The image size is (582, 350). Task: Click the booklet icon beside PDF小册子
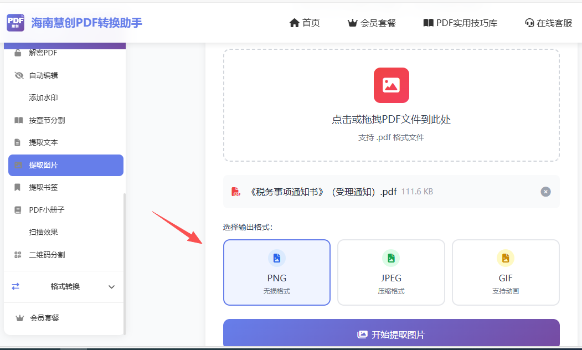(x=18, y=210)
